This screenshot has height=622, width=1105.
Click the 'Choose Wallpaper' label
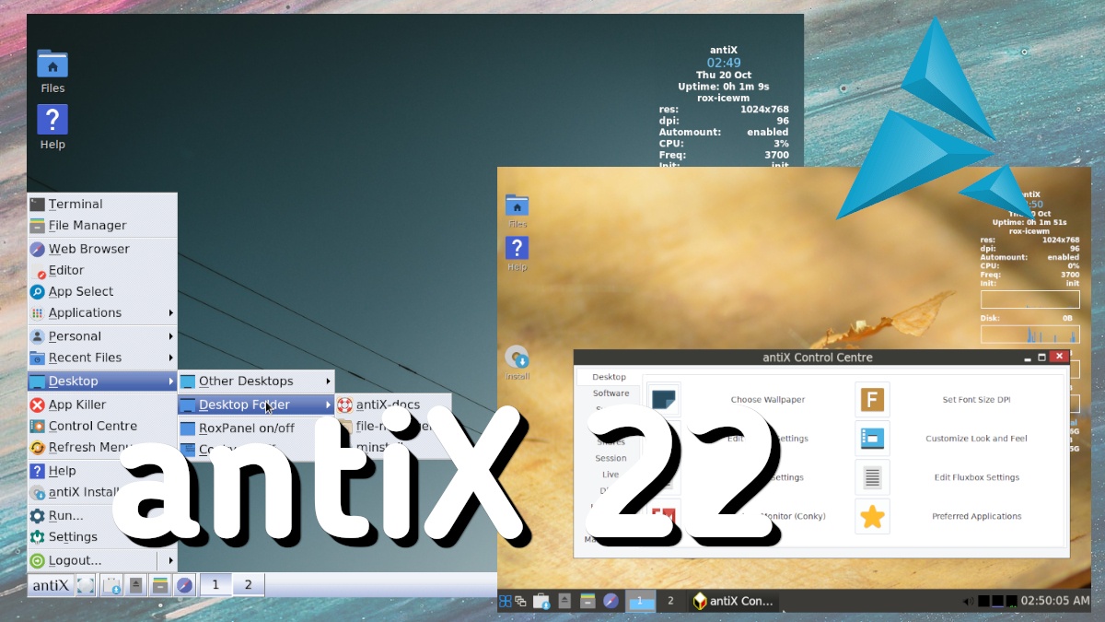(767, 400)
